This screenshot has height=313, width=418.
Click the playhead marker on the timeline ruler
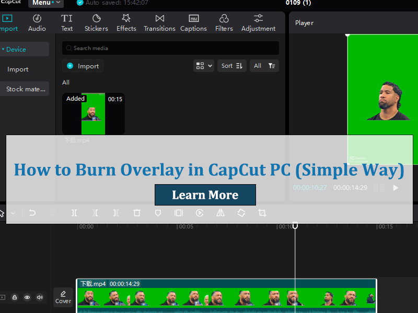295,225
